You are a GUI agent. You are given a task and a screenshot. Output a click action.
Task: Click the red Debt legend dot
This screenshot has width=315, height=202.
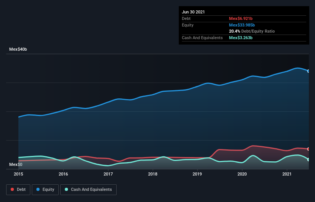click(12, 189)
